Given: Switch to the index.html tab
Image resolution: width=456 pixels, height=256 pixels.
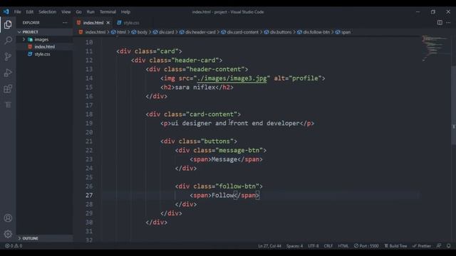Looking at the screenshot, I should click(93, 23).
